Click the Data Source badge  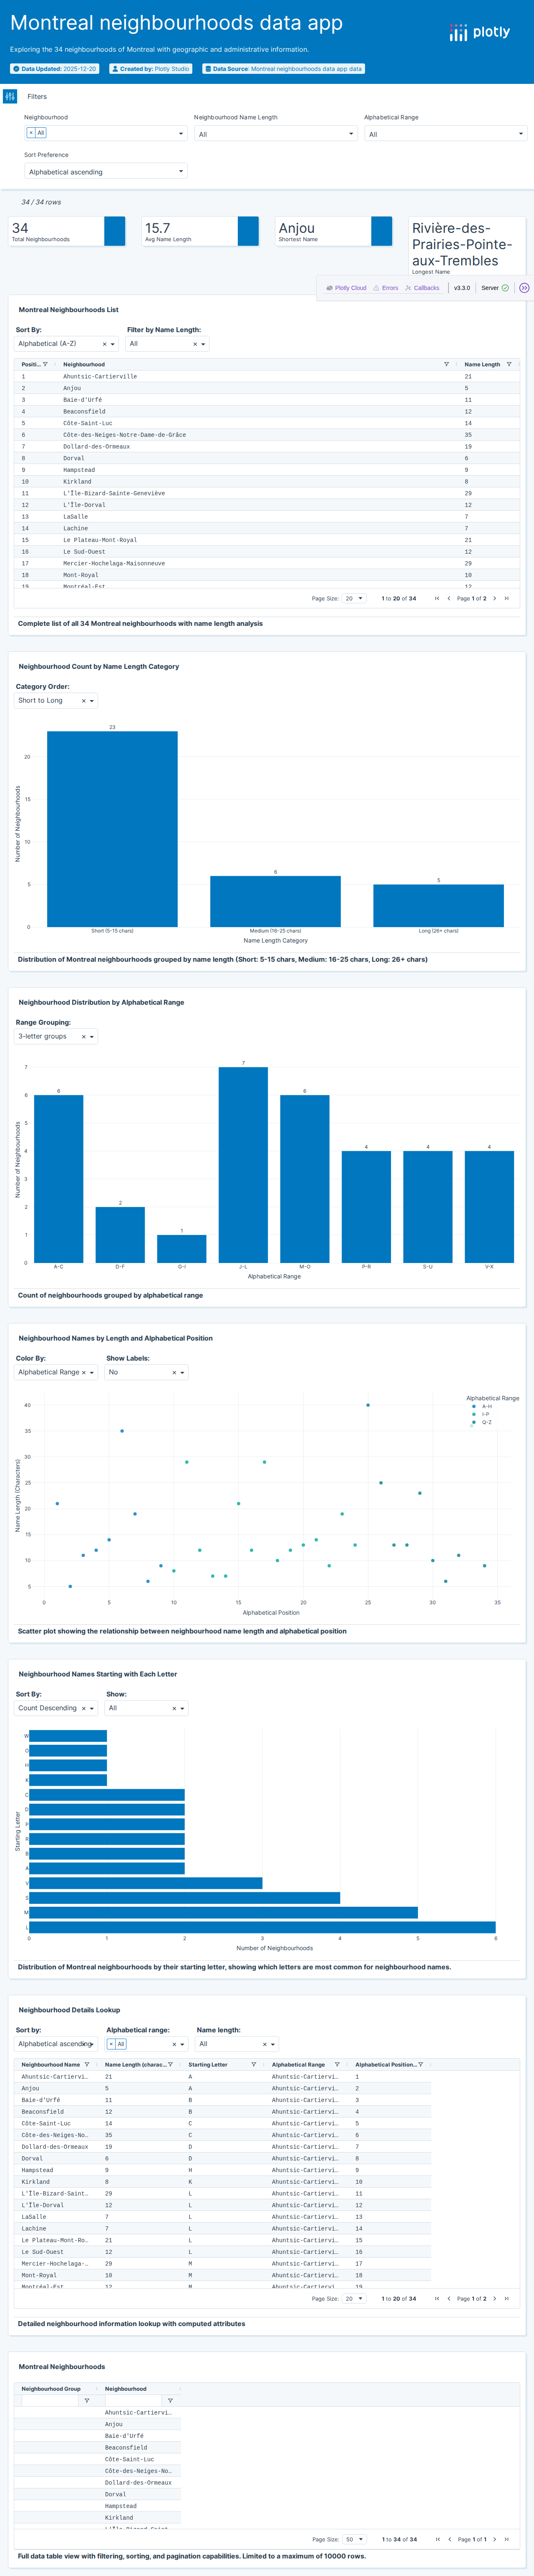[283, 69]
